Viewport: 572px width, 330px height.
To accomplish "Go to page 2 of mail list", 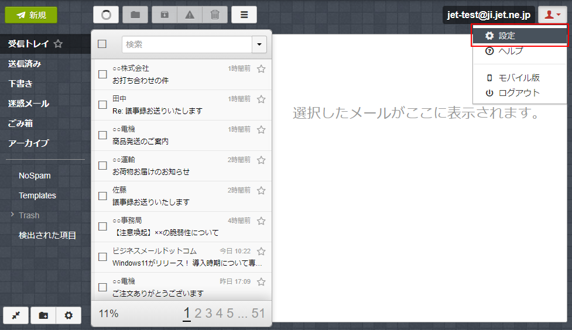I will (x=198, y=314).
